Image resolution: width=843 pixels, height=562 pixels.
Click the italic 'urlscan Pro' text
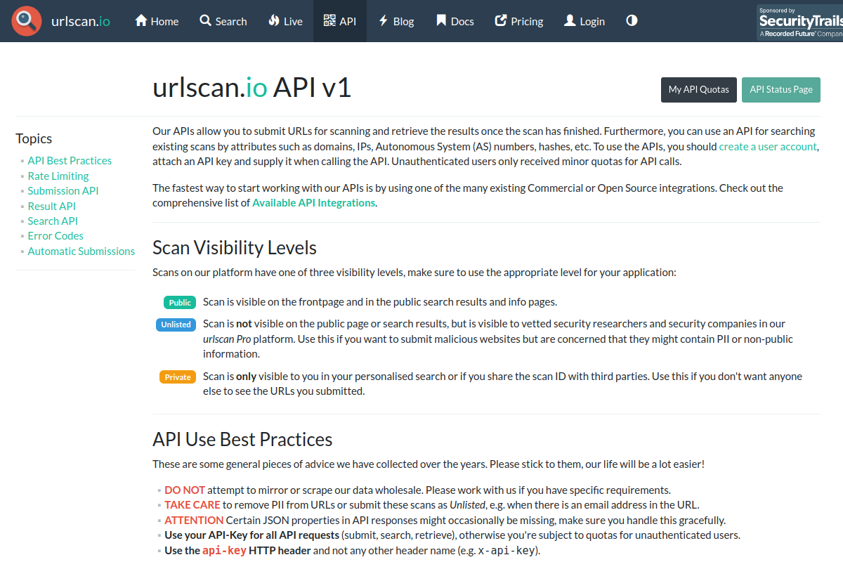226,339
